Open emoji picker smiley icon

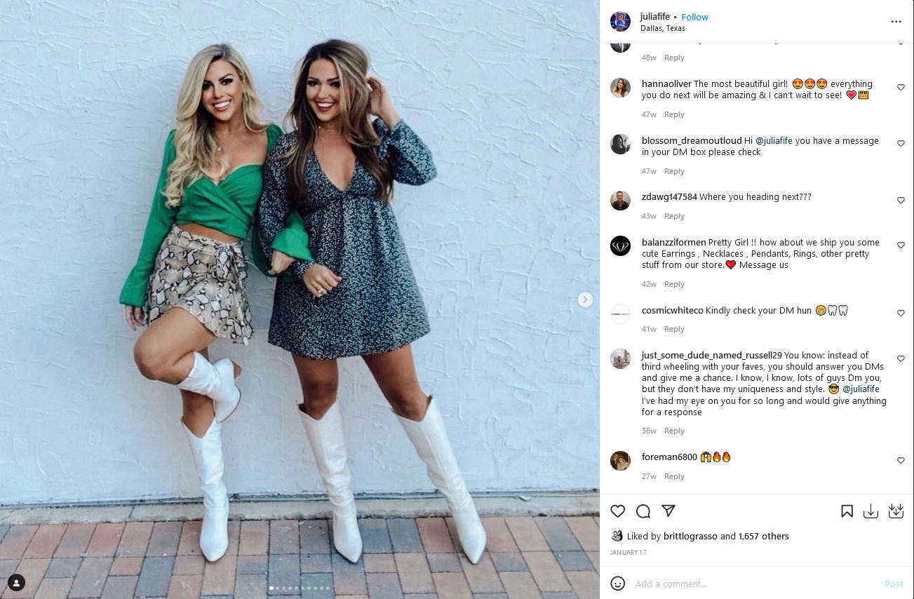pos(617,584)
